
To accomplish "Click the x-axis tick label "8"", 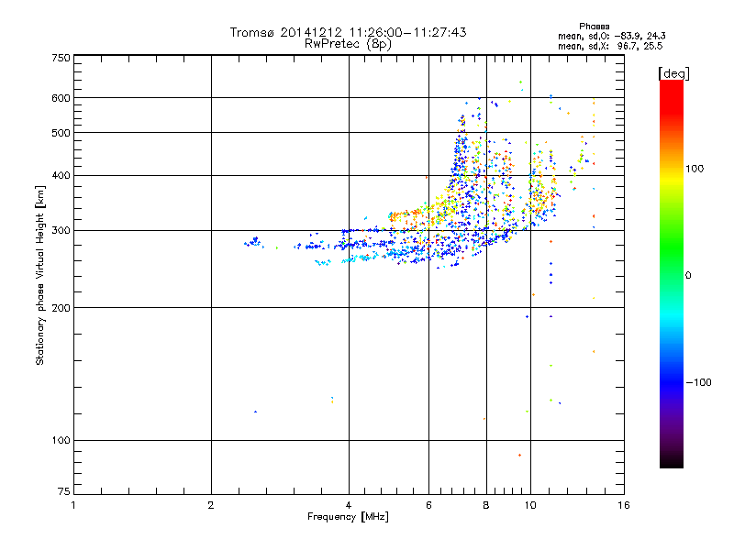I will tap(486, 505).
